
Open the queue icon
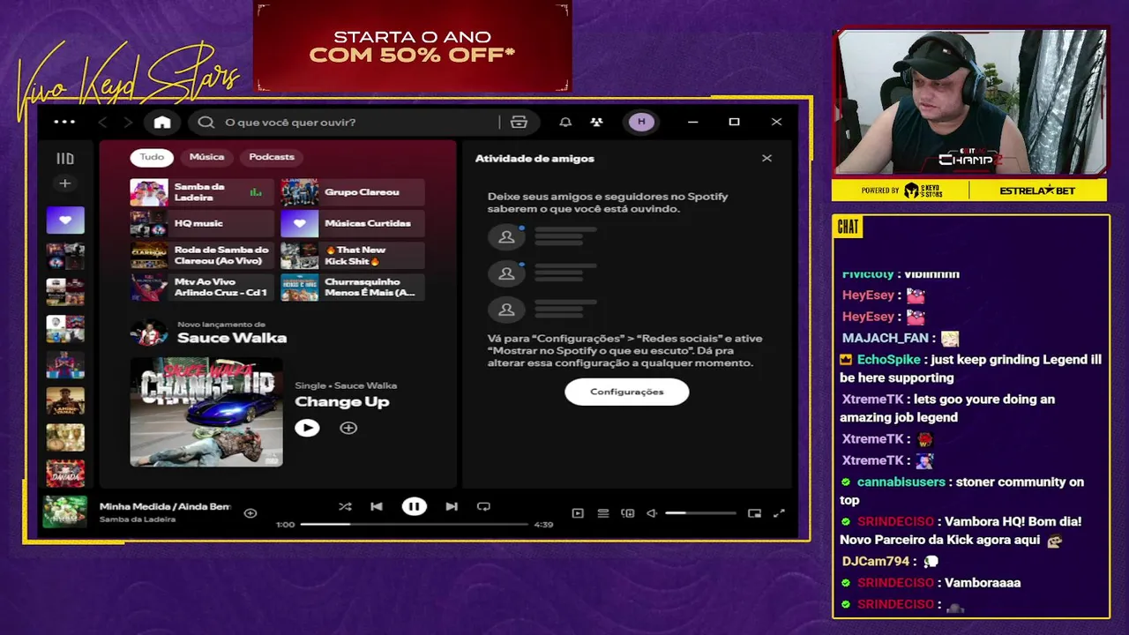[603, 512]
